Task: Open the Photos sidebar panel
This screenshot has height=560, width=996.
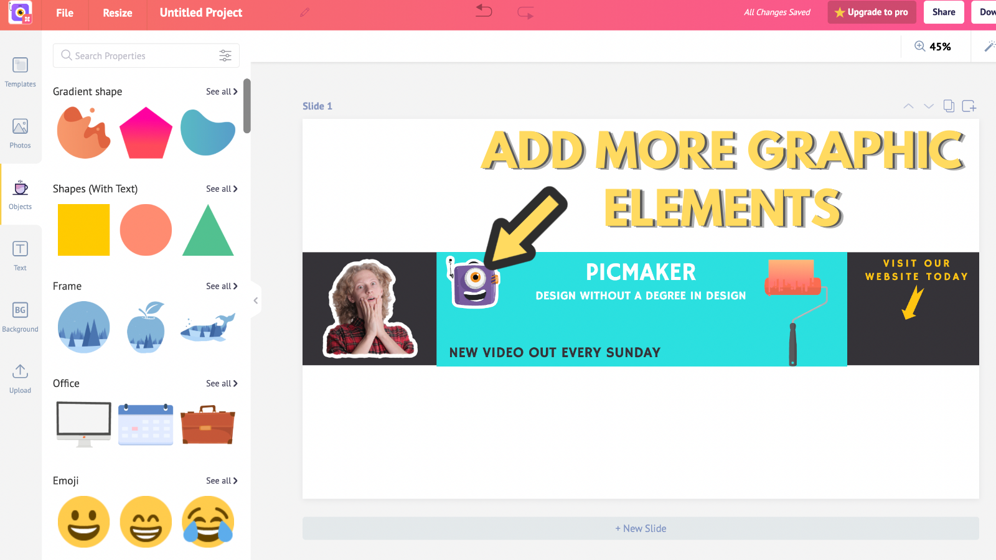Action: pos(20,133)
